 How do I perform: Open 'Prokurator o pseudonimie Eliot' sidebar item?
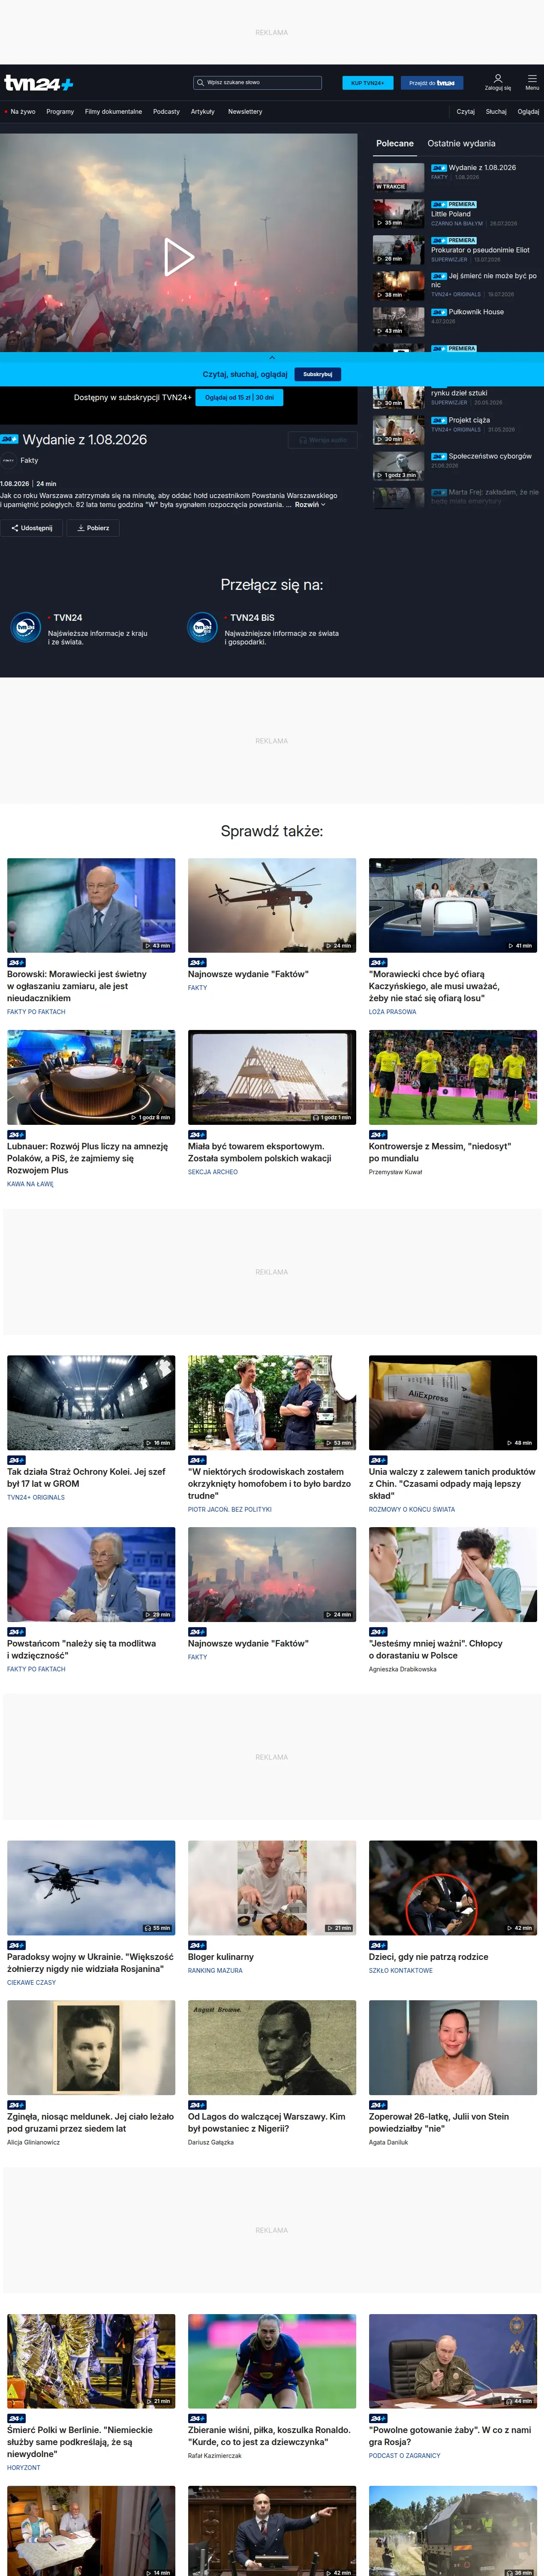pyautogui.click(x=480, y=250)
